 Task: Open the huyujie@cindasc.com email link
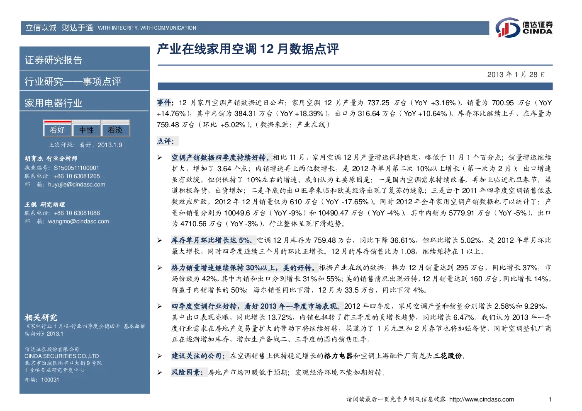click(x=77, y=184)
